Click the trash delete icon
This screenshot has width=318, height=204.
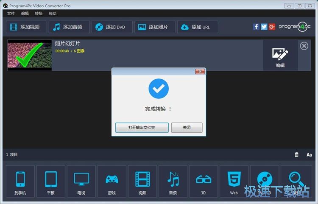pos(296,155)
